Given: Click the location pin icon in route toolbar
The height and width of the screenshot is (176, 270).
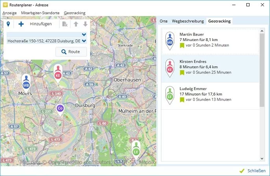Looking at the screenshot, I should click(x=8, y=24).
